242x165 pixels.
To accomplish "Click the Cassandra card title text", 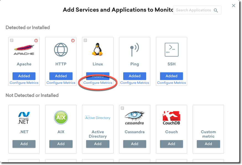I will pos(135,132).
